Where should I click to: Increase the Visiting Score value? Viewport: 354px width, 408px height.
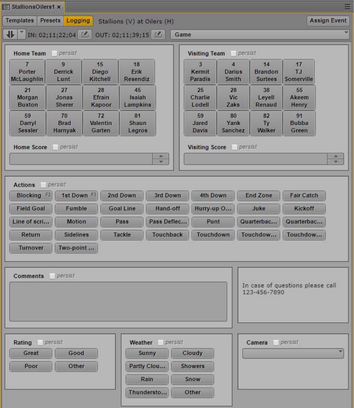(x=336, y=156)
